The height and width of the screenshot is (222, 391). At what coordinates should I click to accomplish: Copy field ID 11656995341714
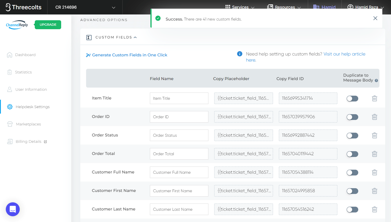(308, 98)
